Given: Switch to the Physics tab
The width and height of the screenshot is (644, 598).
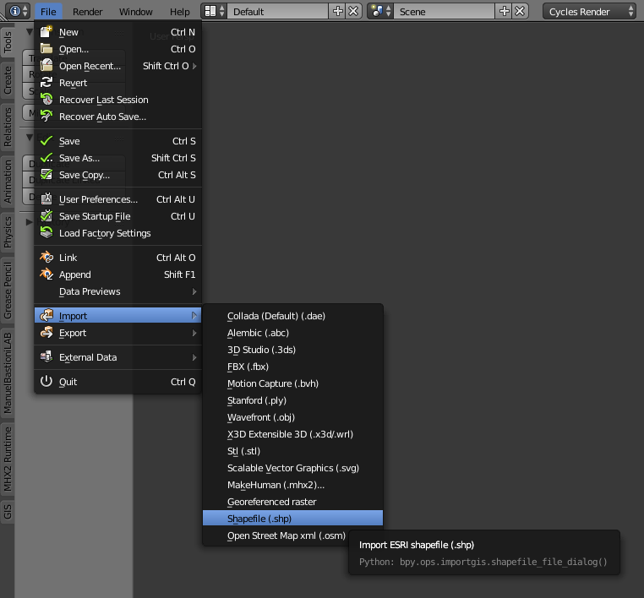Looking at the screenshot, I should point(8,232).
